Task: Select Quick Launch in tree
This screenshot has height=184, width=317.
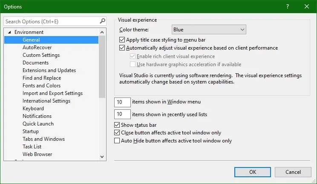Action: coord(38,124)
